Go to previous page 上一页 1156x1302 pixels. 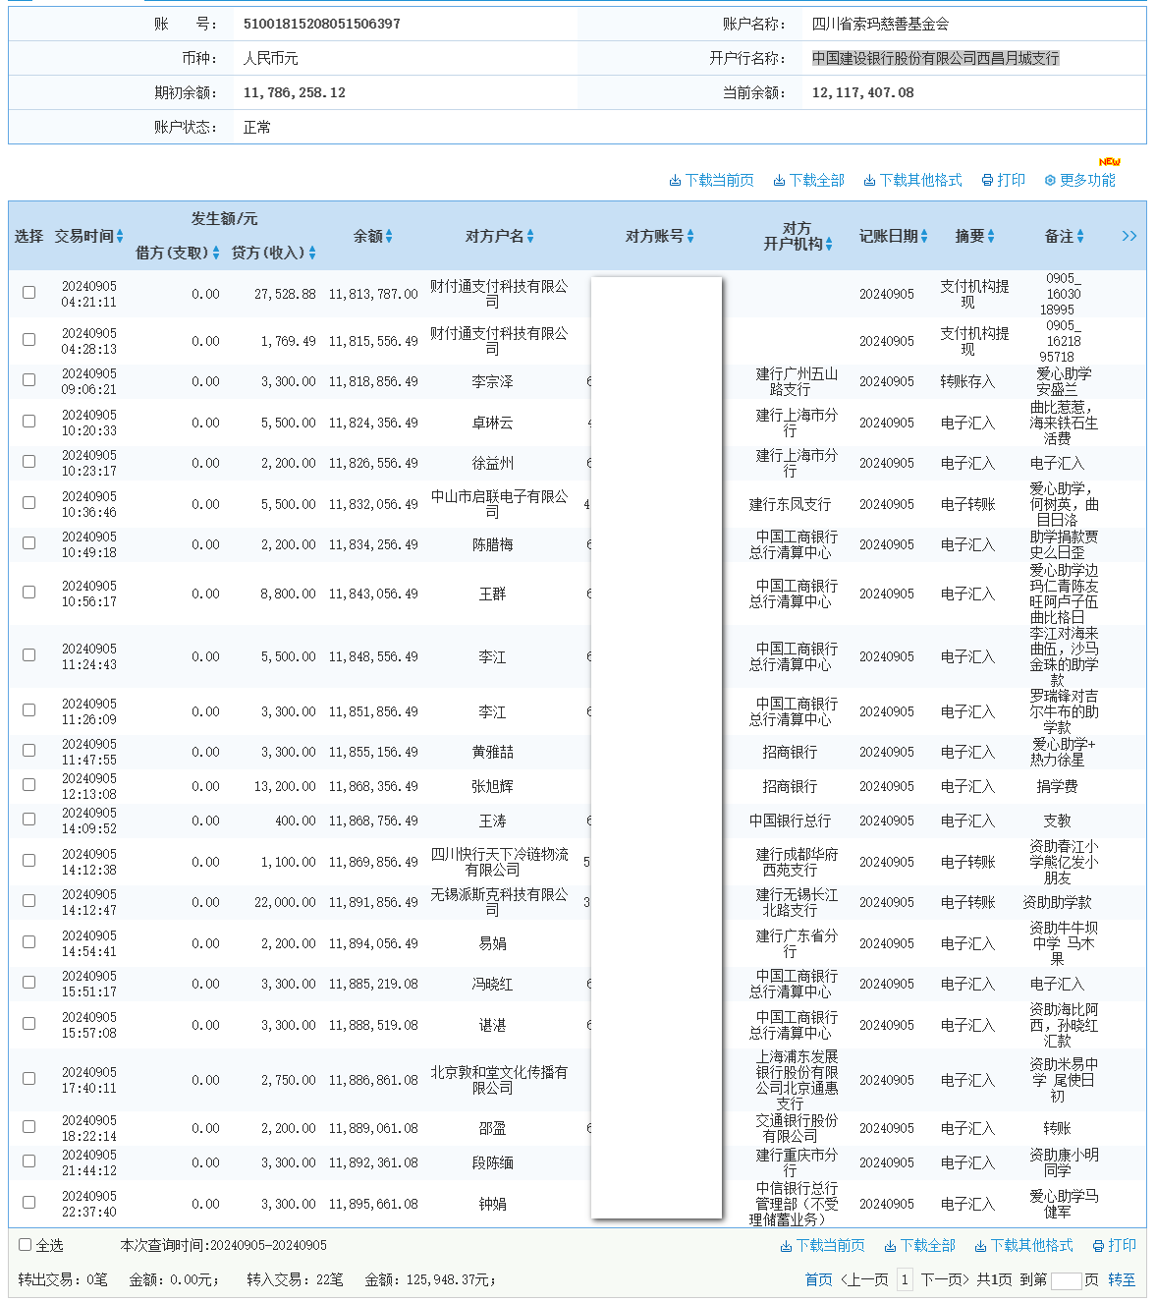[865, 1279]
